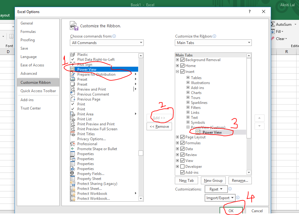
Task: Click the Preview and Print icon
Action: pyautogui.click(x=72, y=89)
